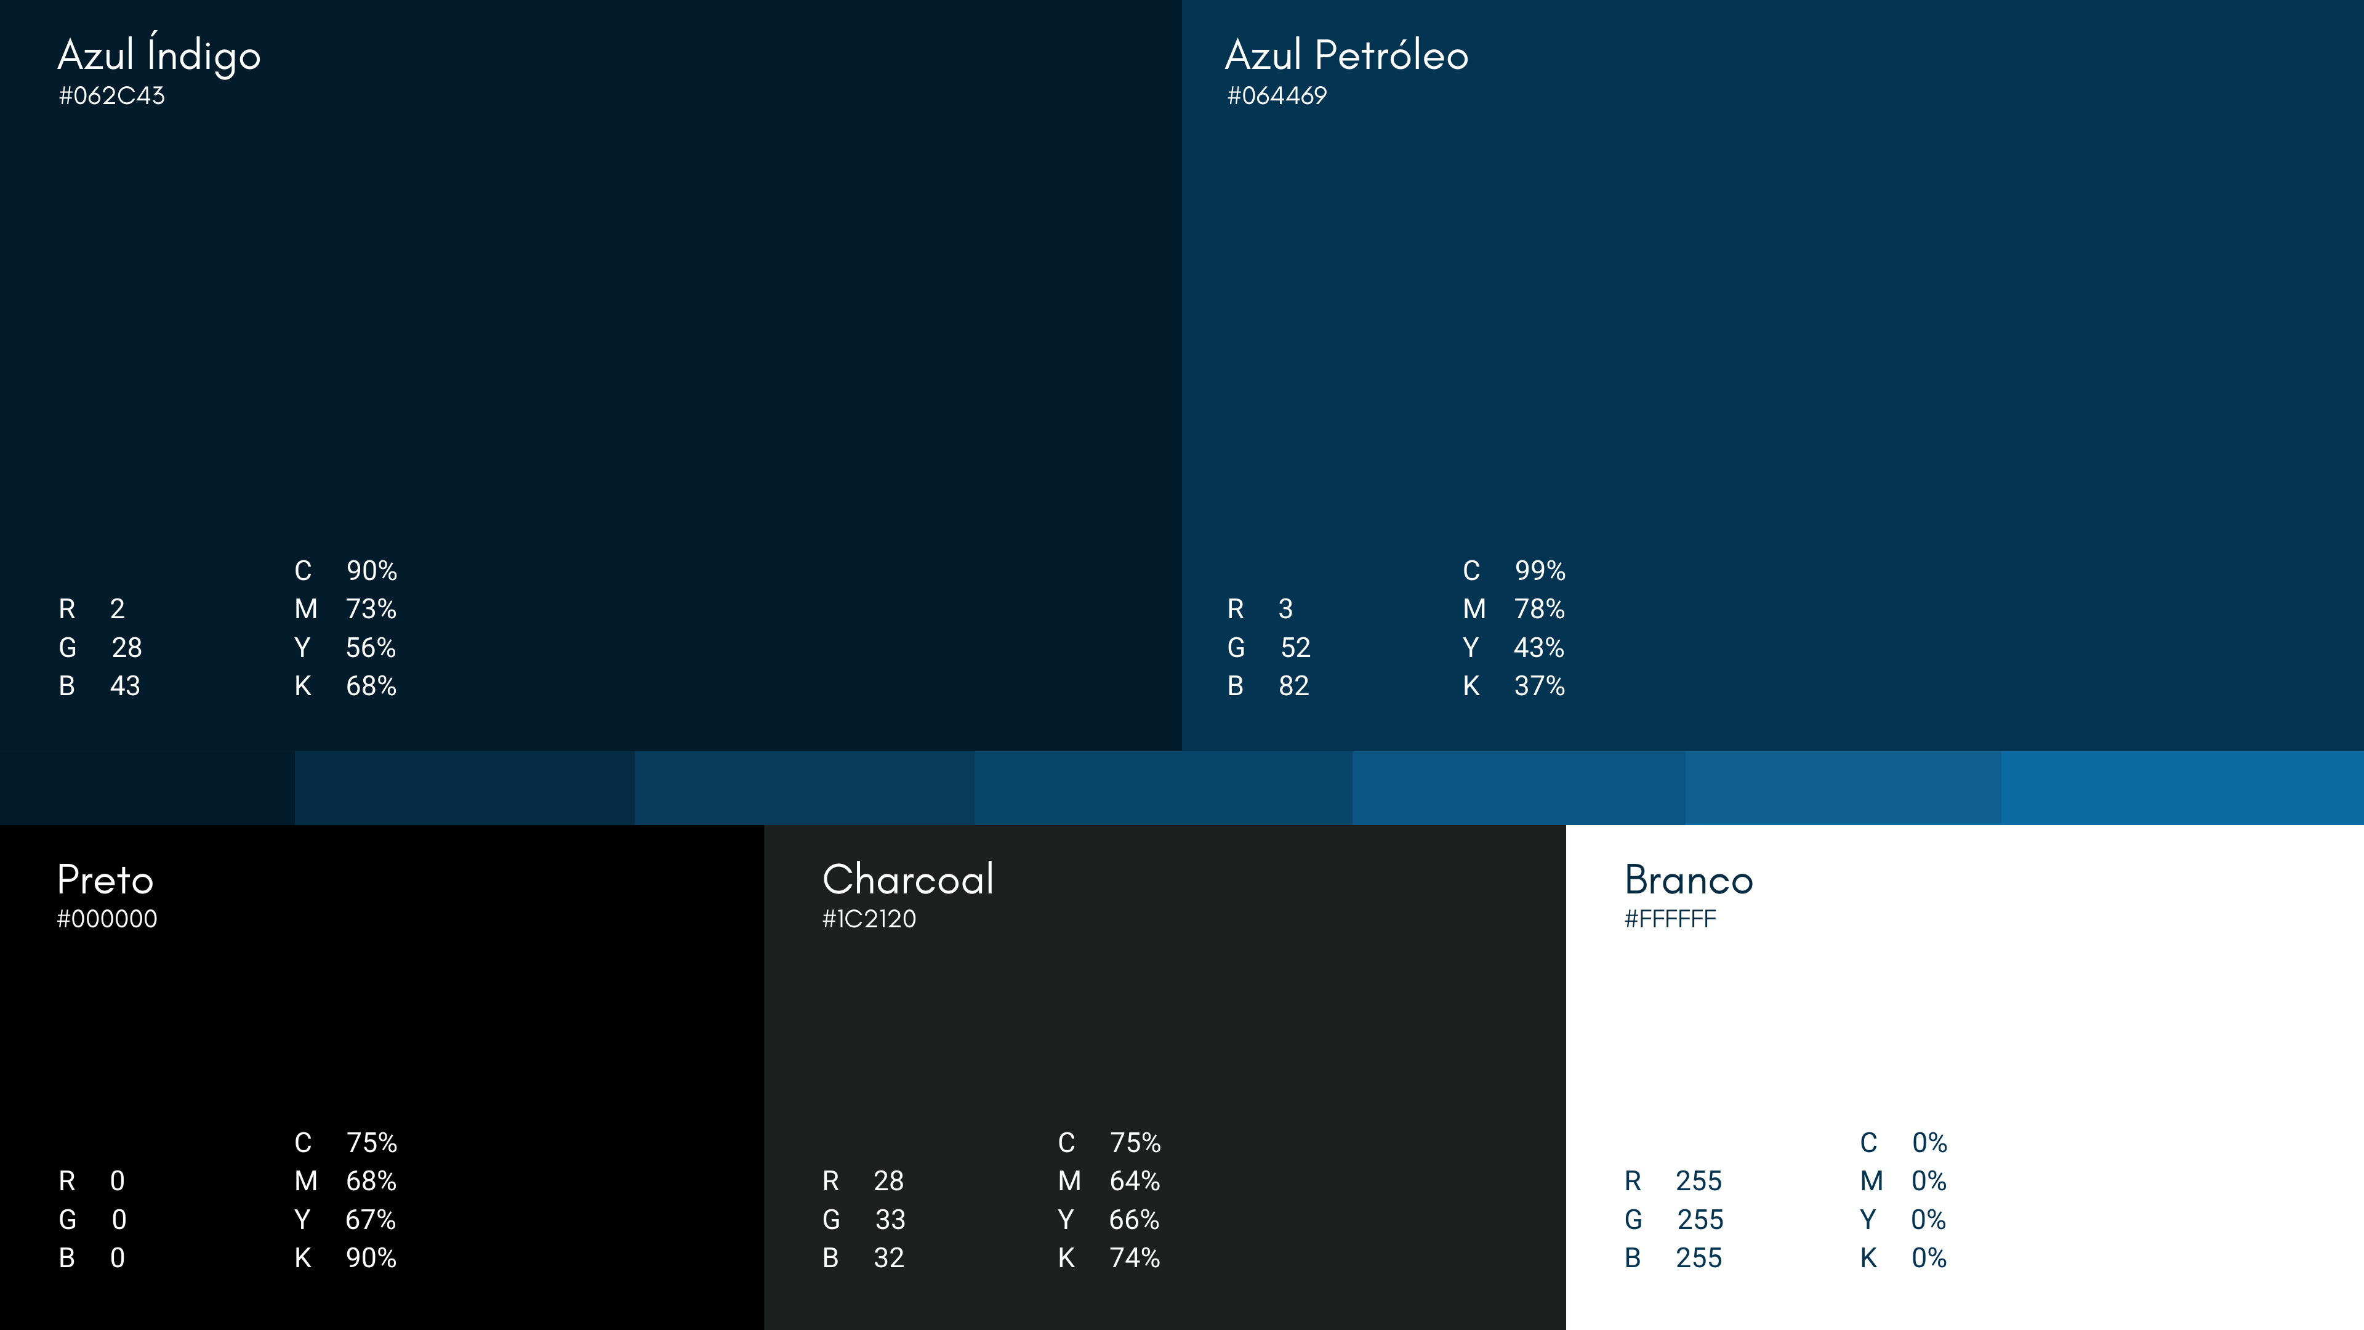Click the Azul Petróleo title
This screenshot has width=2364, height=1330.
pyautogui.click(x=1347, y=54)
